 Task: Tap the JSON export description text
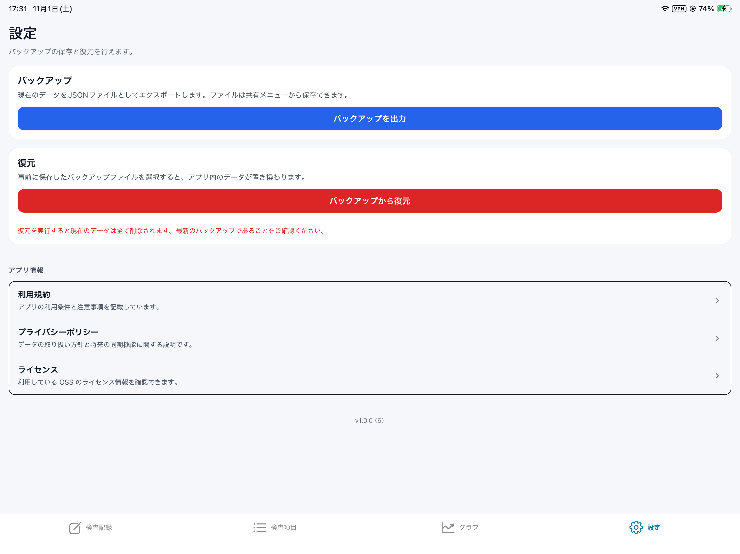pyautogui.click(x=184, y=95)
